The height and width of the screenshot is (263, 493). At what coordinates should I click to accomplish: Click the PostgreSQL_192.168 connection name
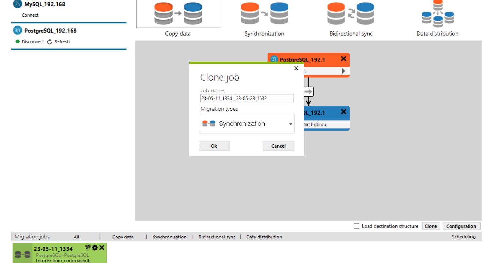coord(51,31)
